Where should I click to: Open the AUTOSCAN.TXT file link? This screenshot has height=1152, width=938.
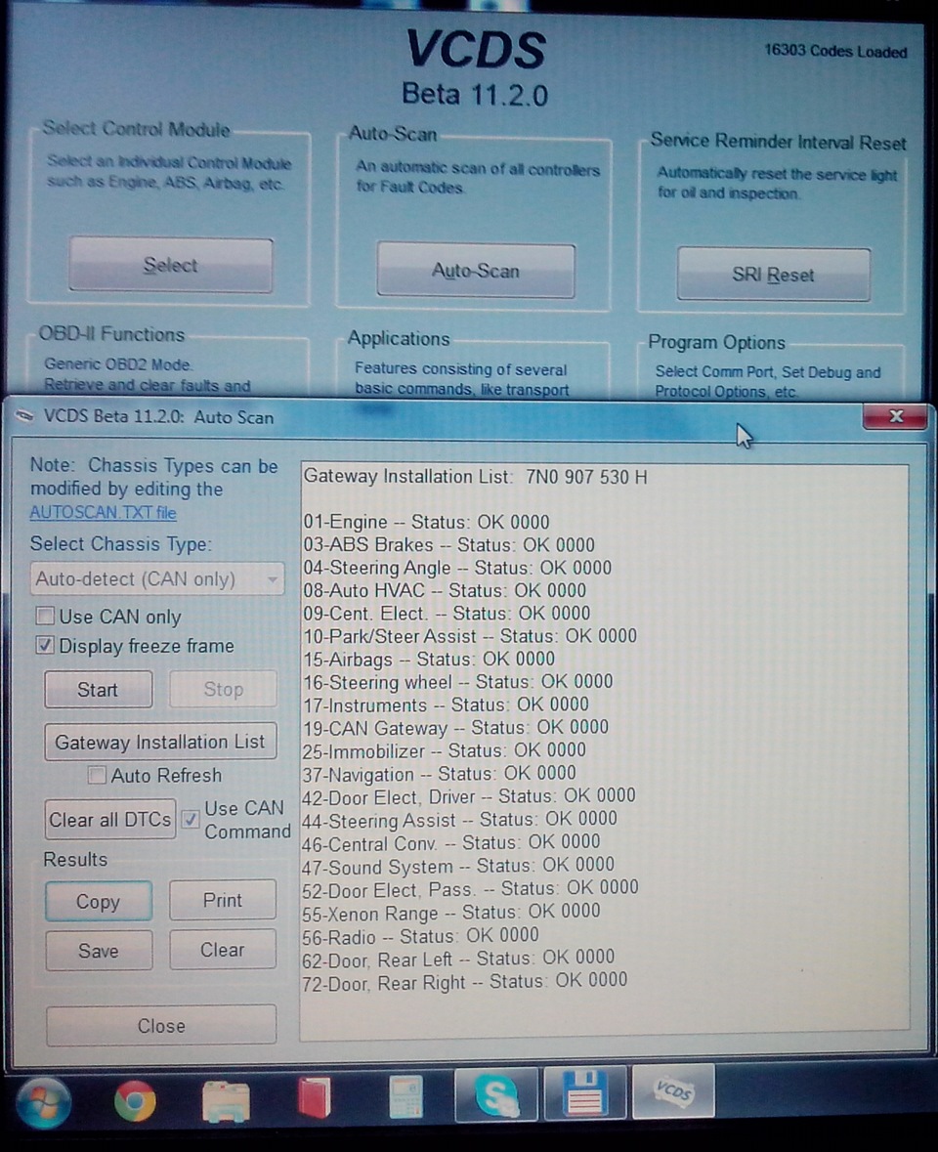[x=103, y=513]
